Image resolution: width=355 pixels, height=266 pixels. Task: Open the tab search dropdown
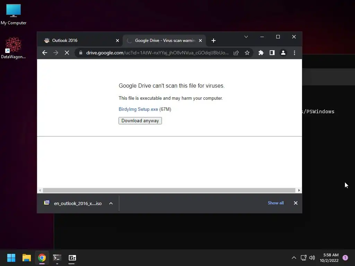tap(246, 37)
